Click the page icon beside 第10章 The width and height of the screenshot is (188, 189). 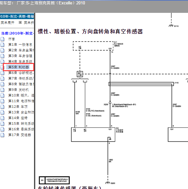(x=2, y=96)
